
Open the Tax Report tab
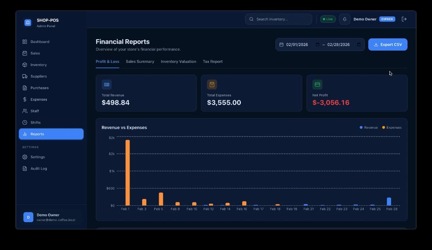coord(213,62)
